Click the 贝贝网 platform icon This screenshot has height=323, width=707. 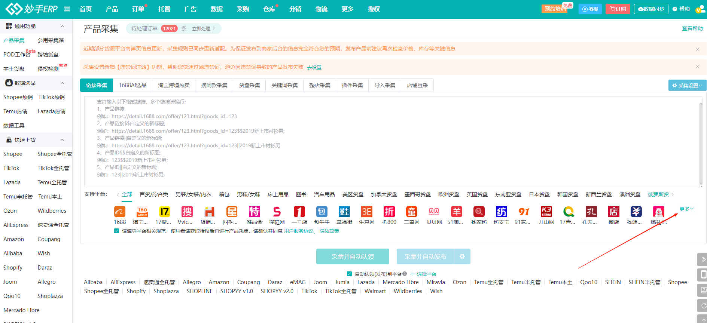point(434,212)
